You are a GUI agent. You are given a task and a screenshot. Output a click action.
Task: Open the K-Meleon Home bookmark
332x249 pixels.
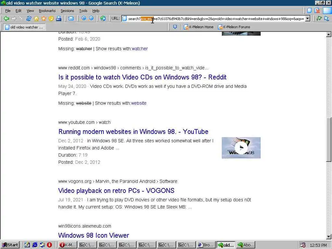point(199,27)
